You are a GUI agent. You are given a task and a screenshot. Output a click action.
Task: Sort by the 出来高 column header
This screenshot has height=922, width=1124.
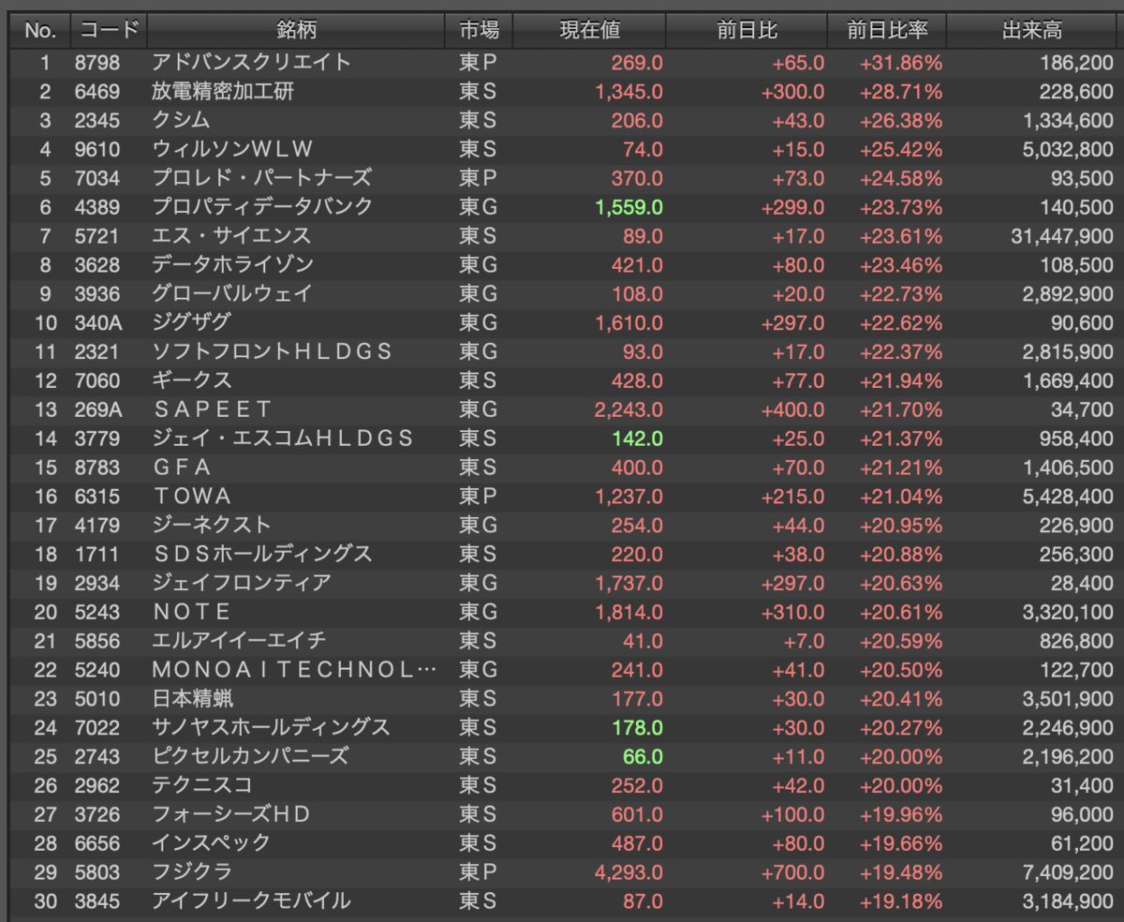coord(1032,31)
